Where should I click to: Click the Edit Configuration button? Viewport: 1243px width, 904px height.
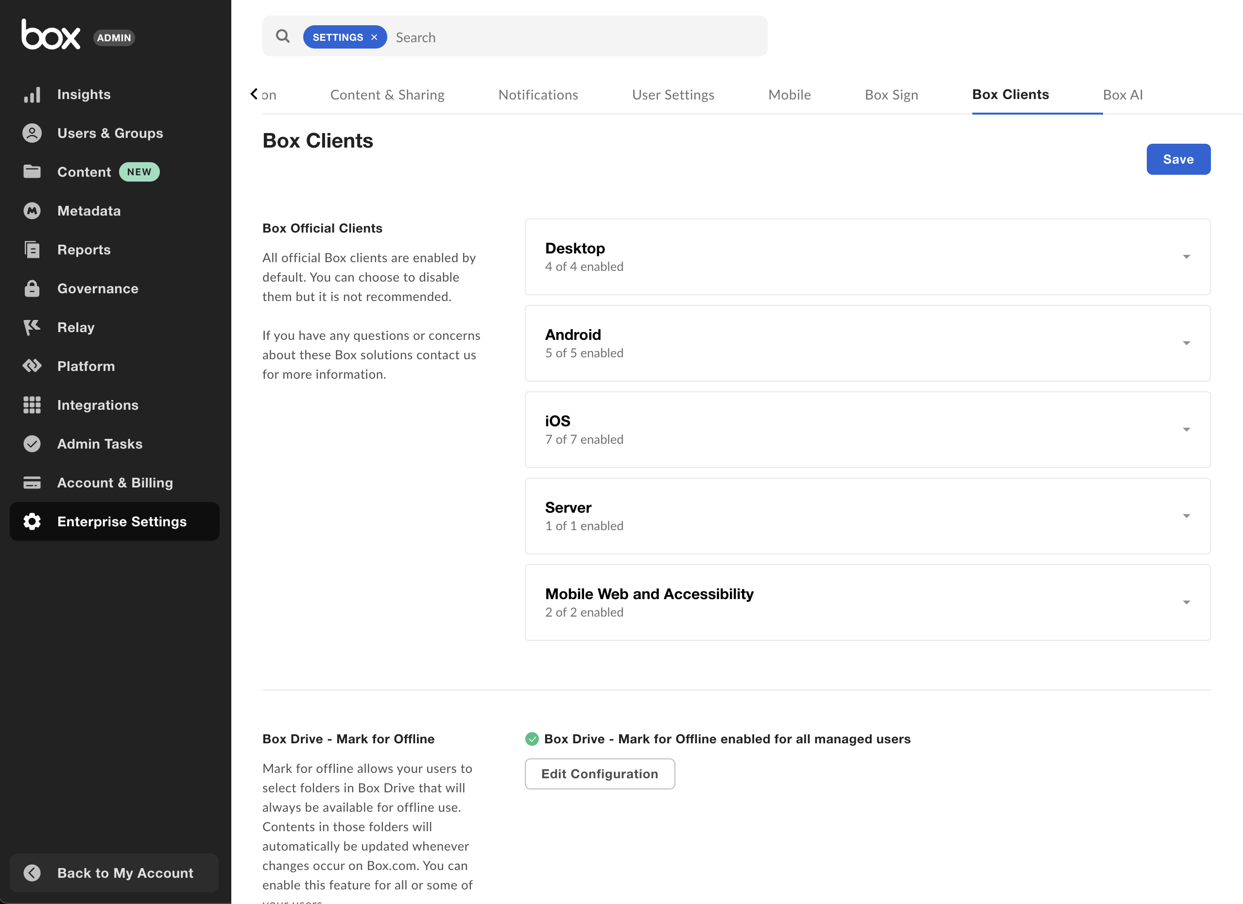click(x=600, y=774)
